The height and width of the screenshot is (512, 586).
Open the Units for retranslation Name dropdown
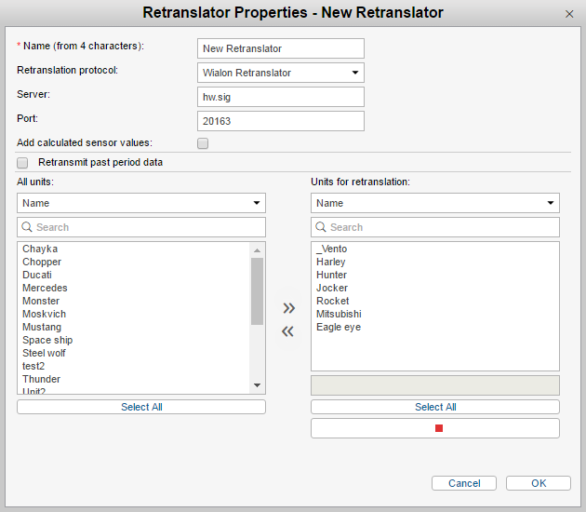[x=435, y=203]
